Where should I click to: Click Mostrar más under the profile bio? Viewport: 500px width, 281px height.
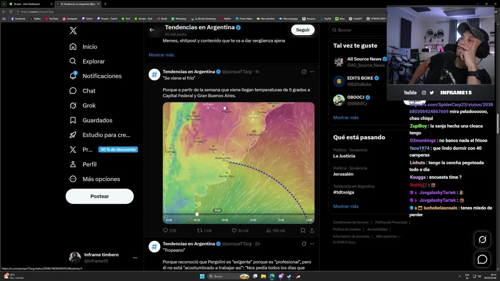(x=161, y=55)
